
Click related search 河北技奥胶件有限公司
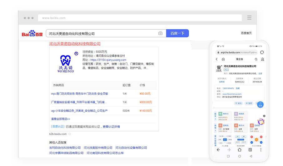coord(98,148)
